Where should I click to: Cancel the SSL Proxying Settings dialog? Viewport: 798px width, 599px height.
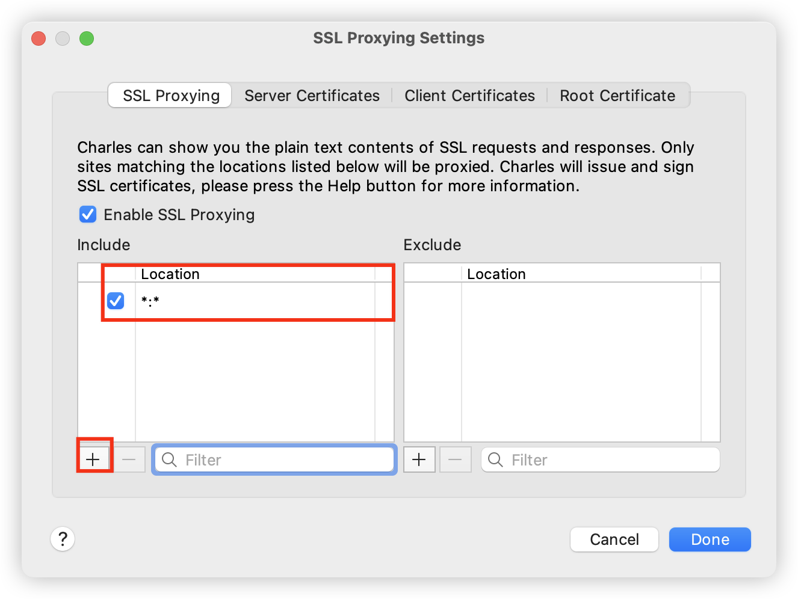(614, 539)
